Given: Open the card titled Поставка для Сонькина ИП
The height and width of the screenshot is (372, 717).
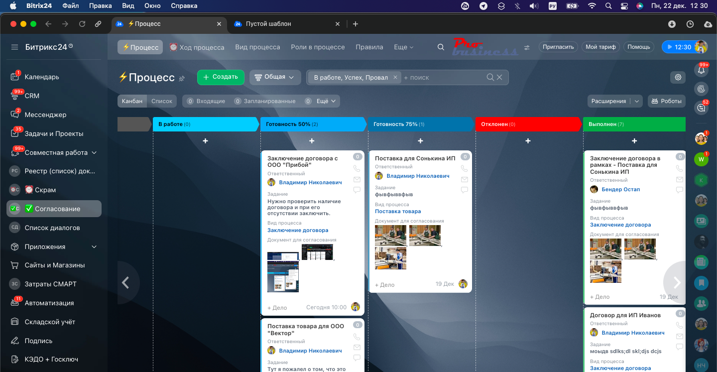Looking at the screenshot, I should click(415, 158).
